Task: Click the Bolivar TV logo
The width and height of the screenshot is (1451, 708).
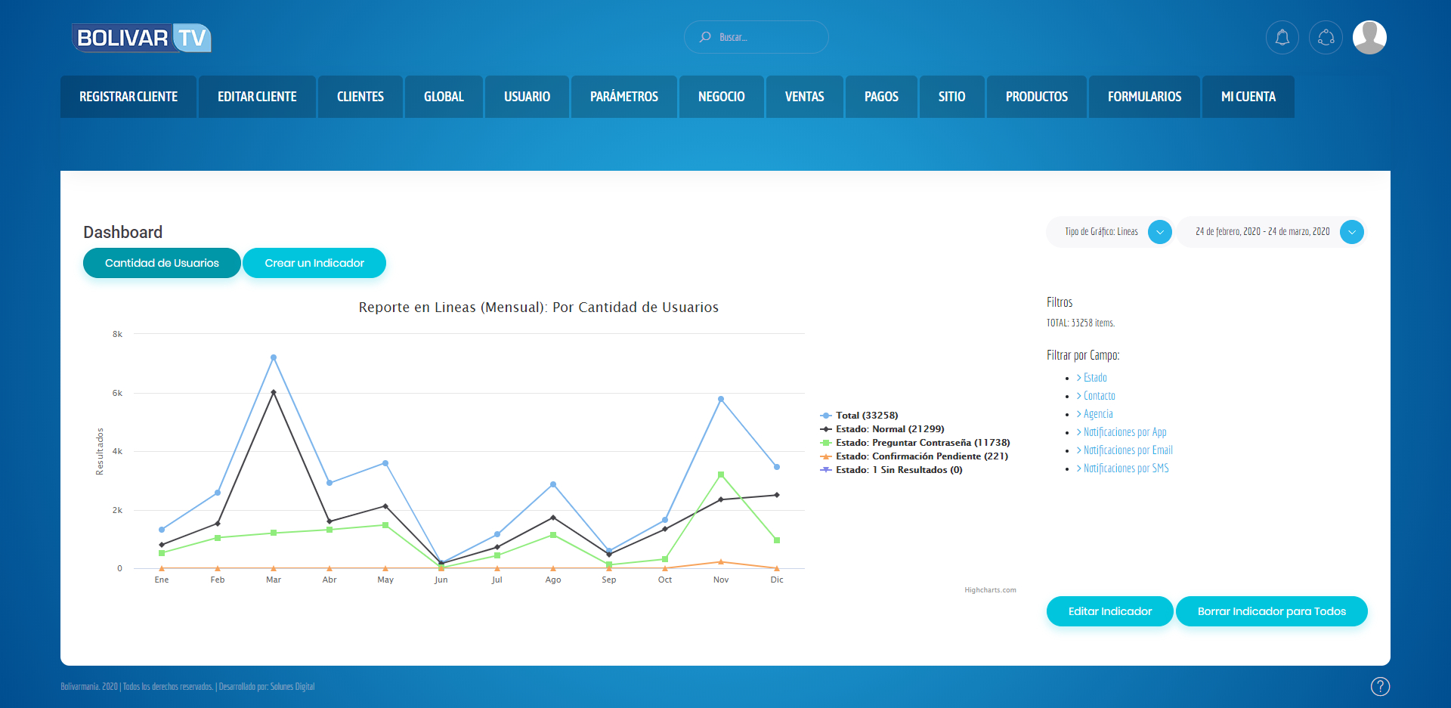Action: click(x=141, y=37)
